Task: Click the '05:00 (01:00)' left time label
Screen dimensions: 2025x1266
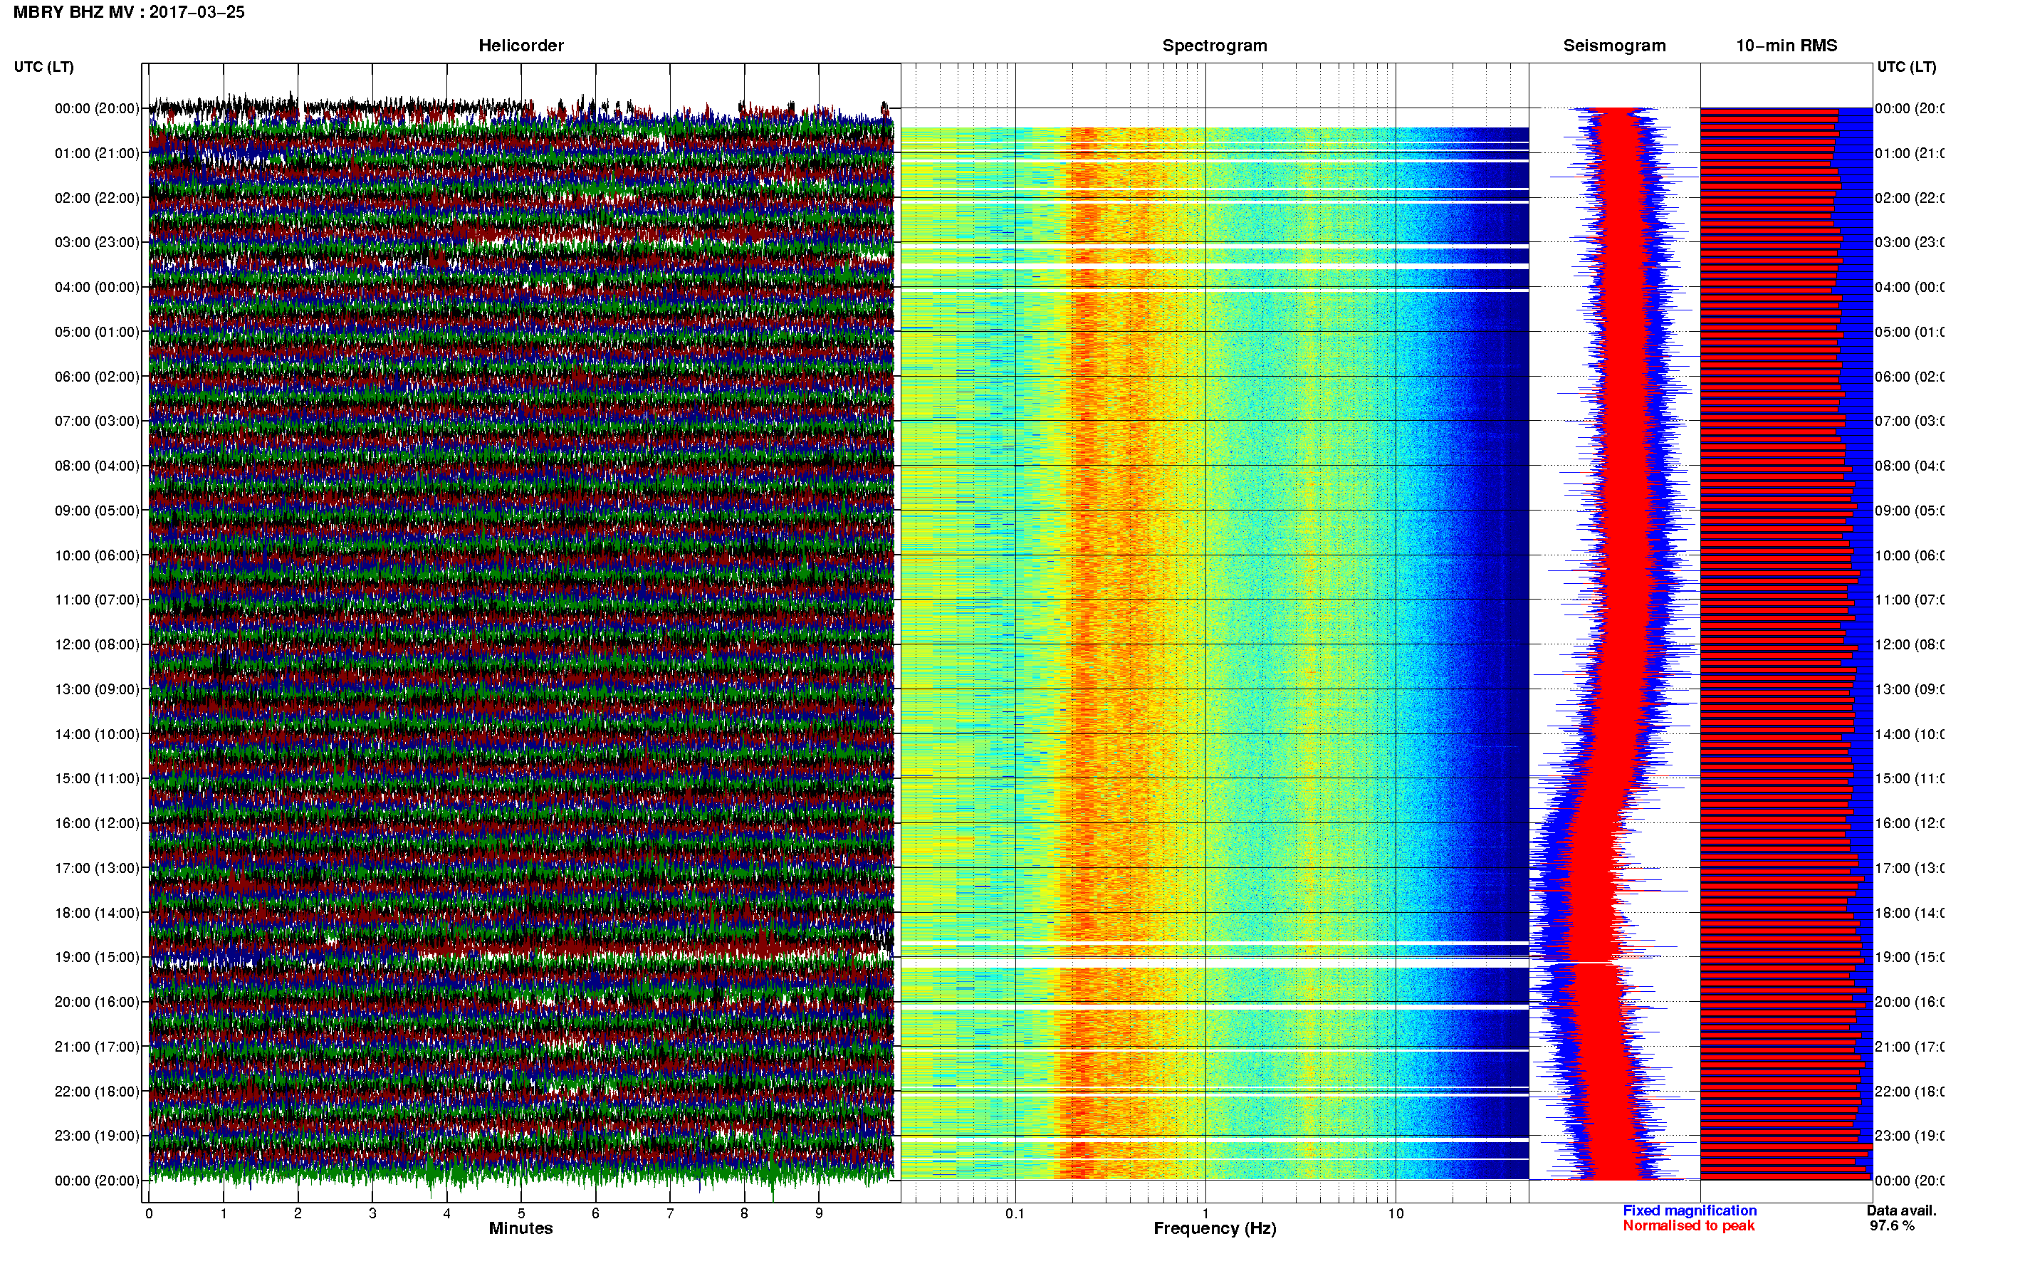Action: click(x=97, y=332)
